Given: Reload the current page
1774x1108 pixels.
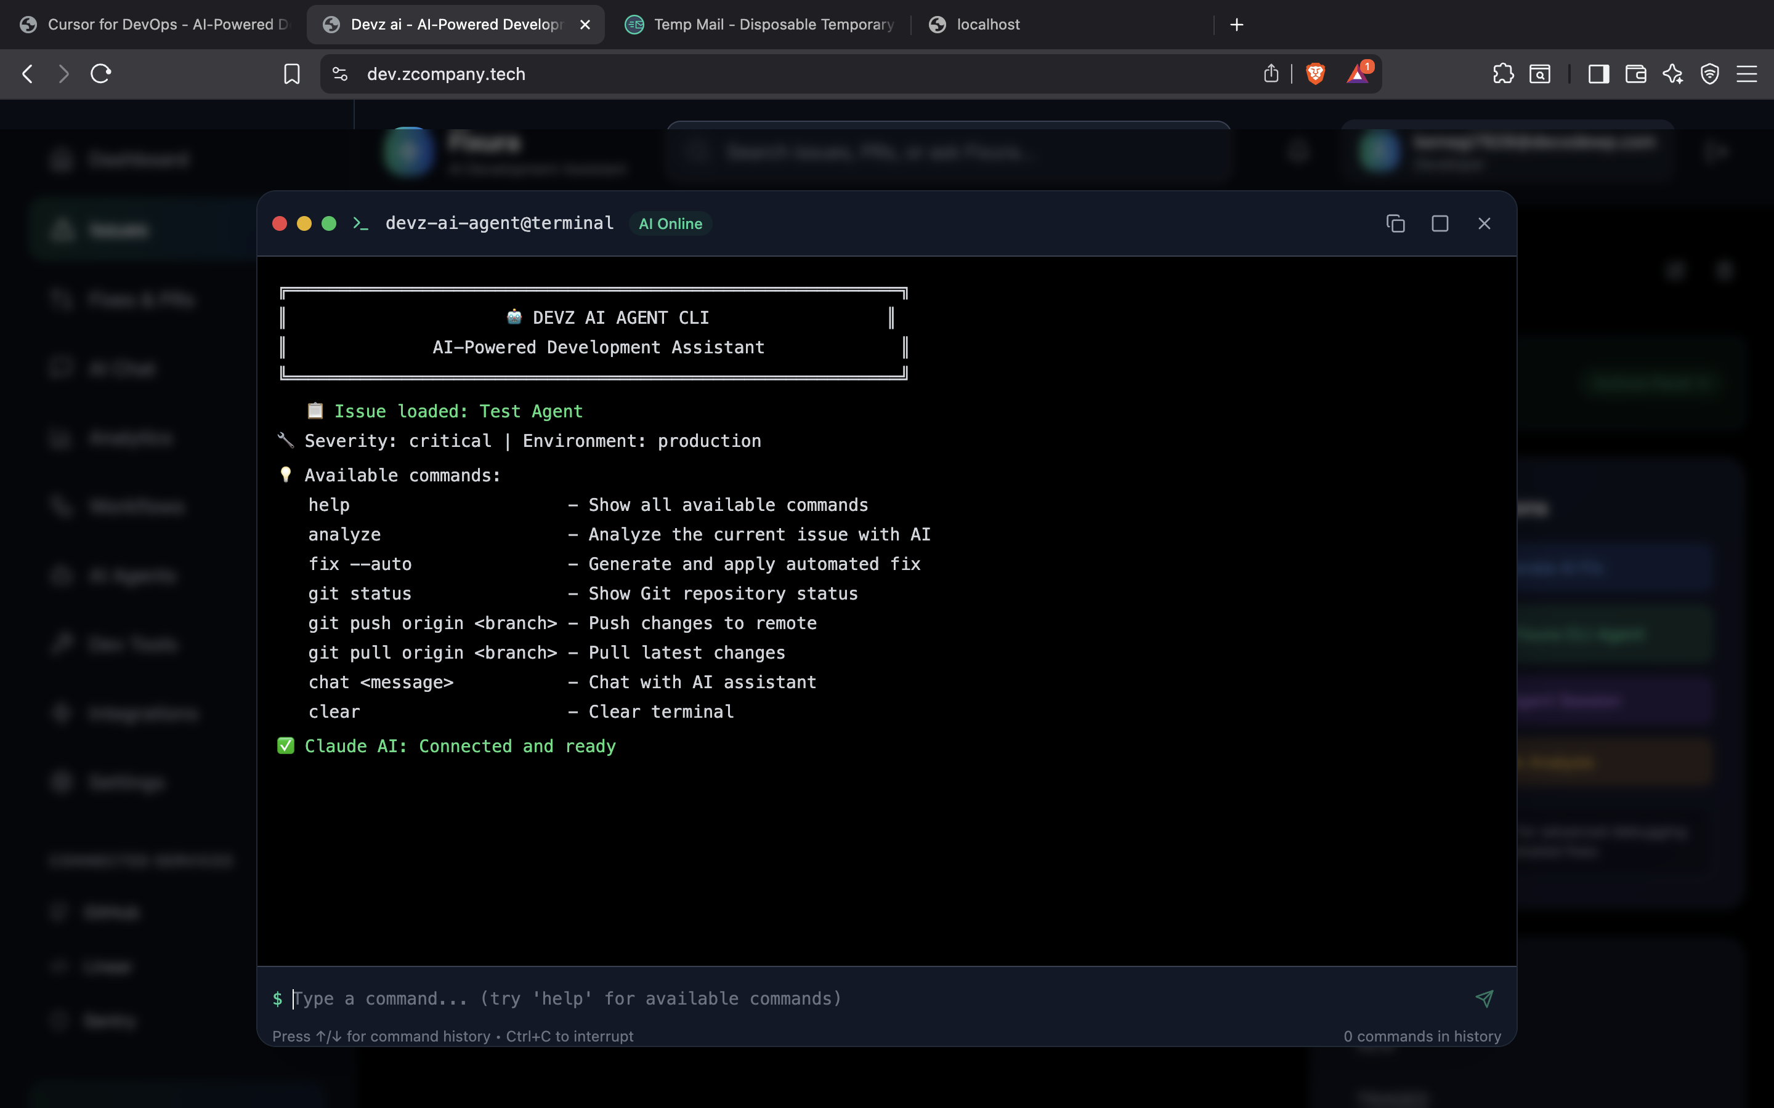Looking at the screenshot, I should click(x=100, y=74).
